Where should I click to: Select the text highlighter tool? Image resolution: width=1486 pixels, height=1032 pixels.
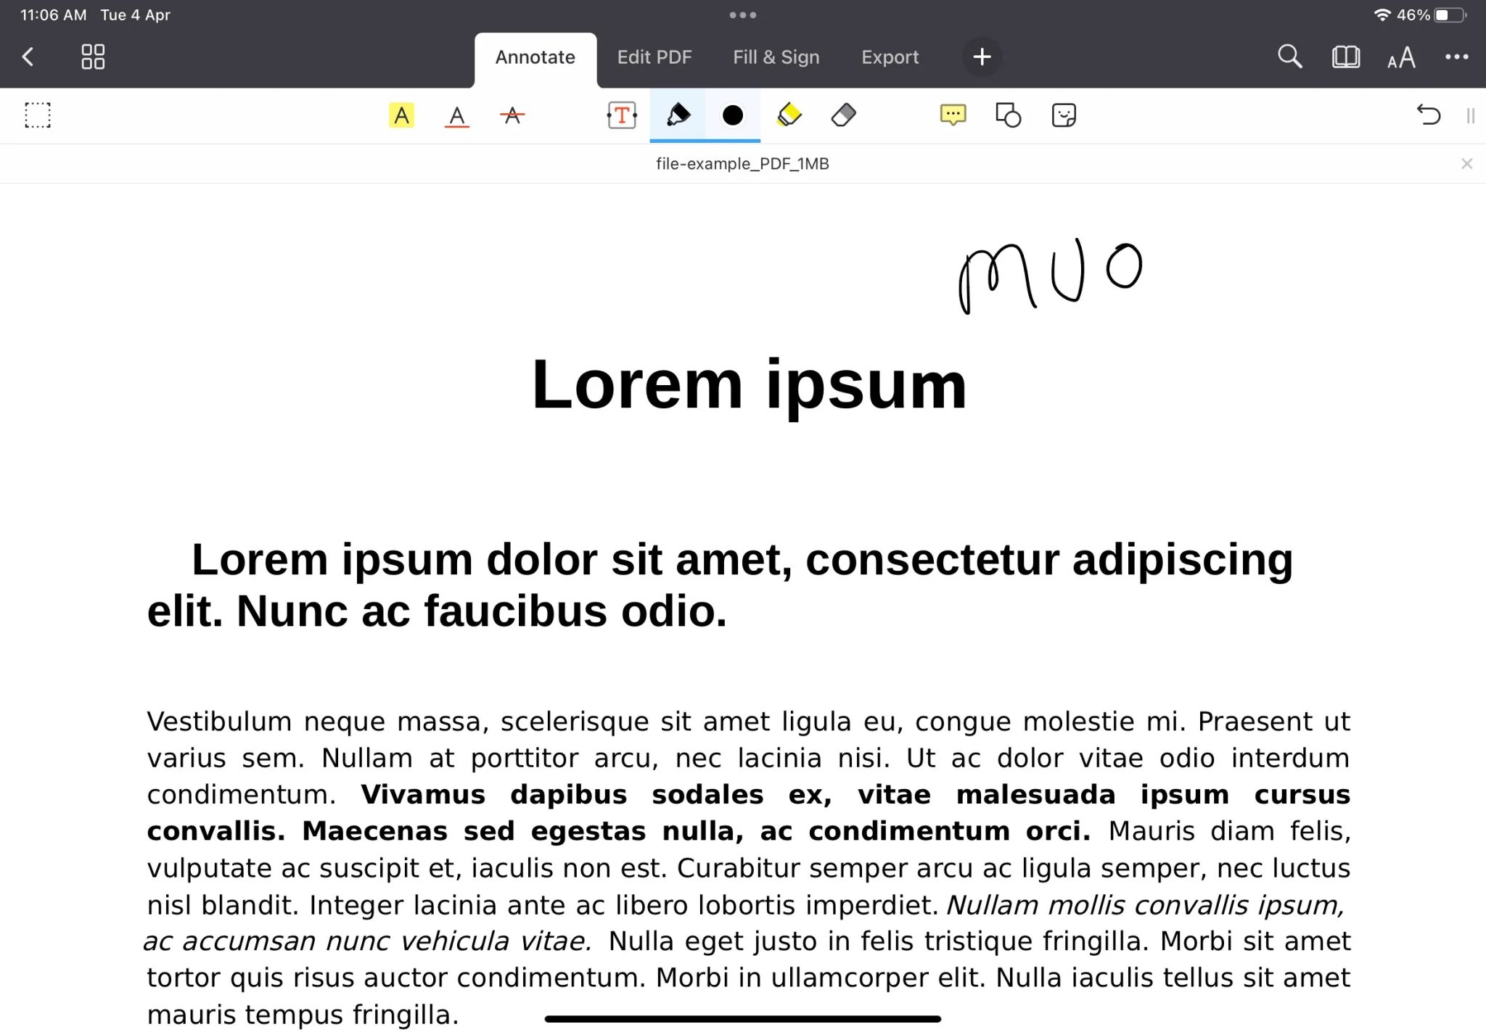pos(402,115)
